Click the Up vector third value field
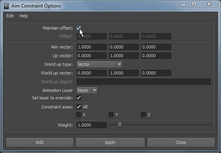The width and height of the screenshot is (221, 153). [156, 56]
